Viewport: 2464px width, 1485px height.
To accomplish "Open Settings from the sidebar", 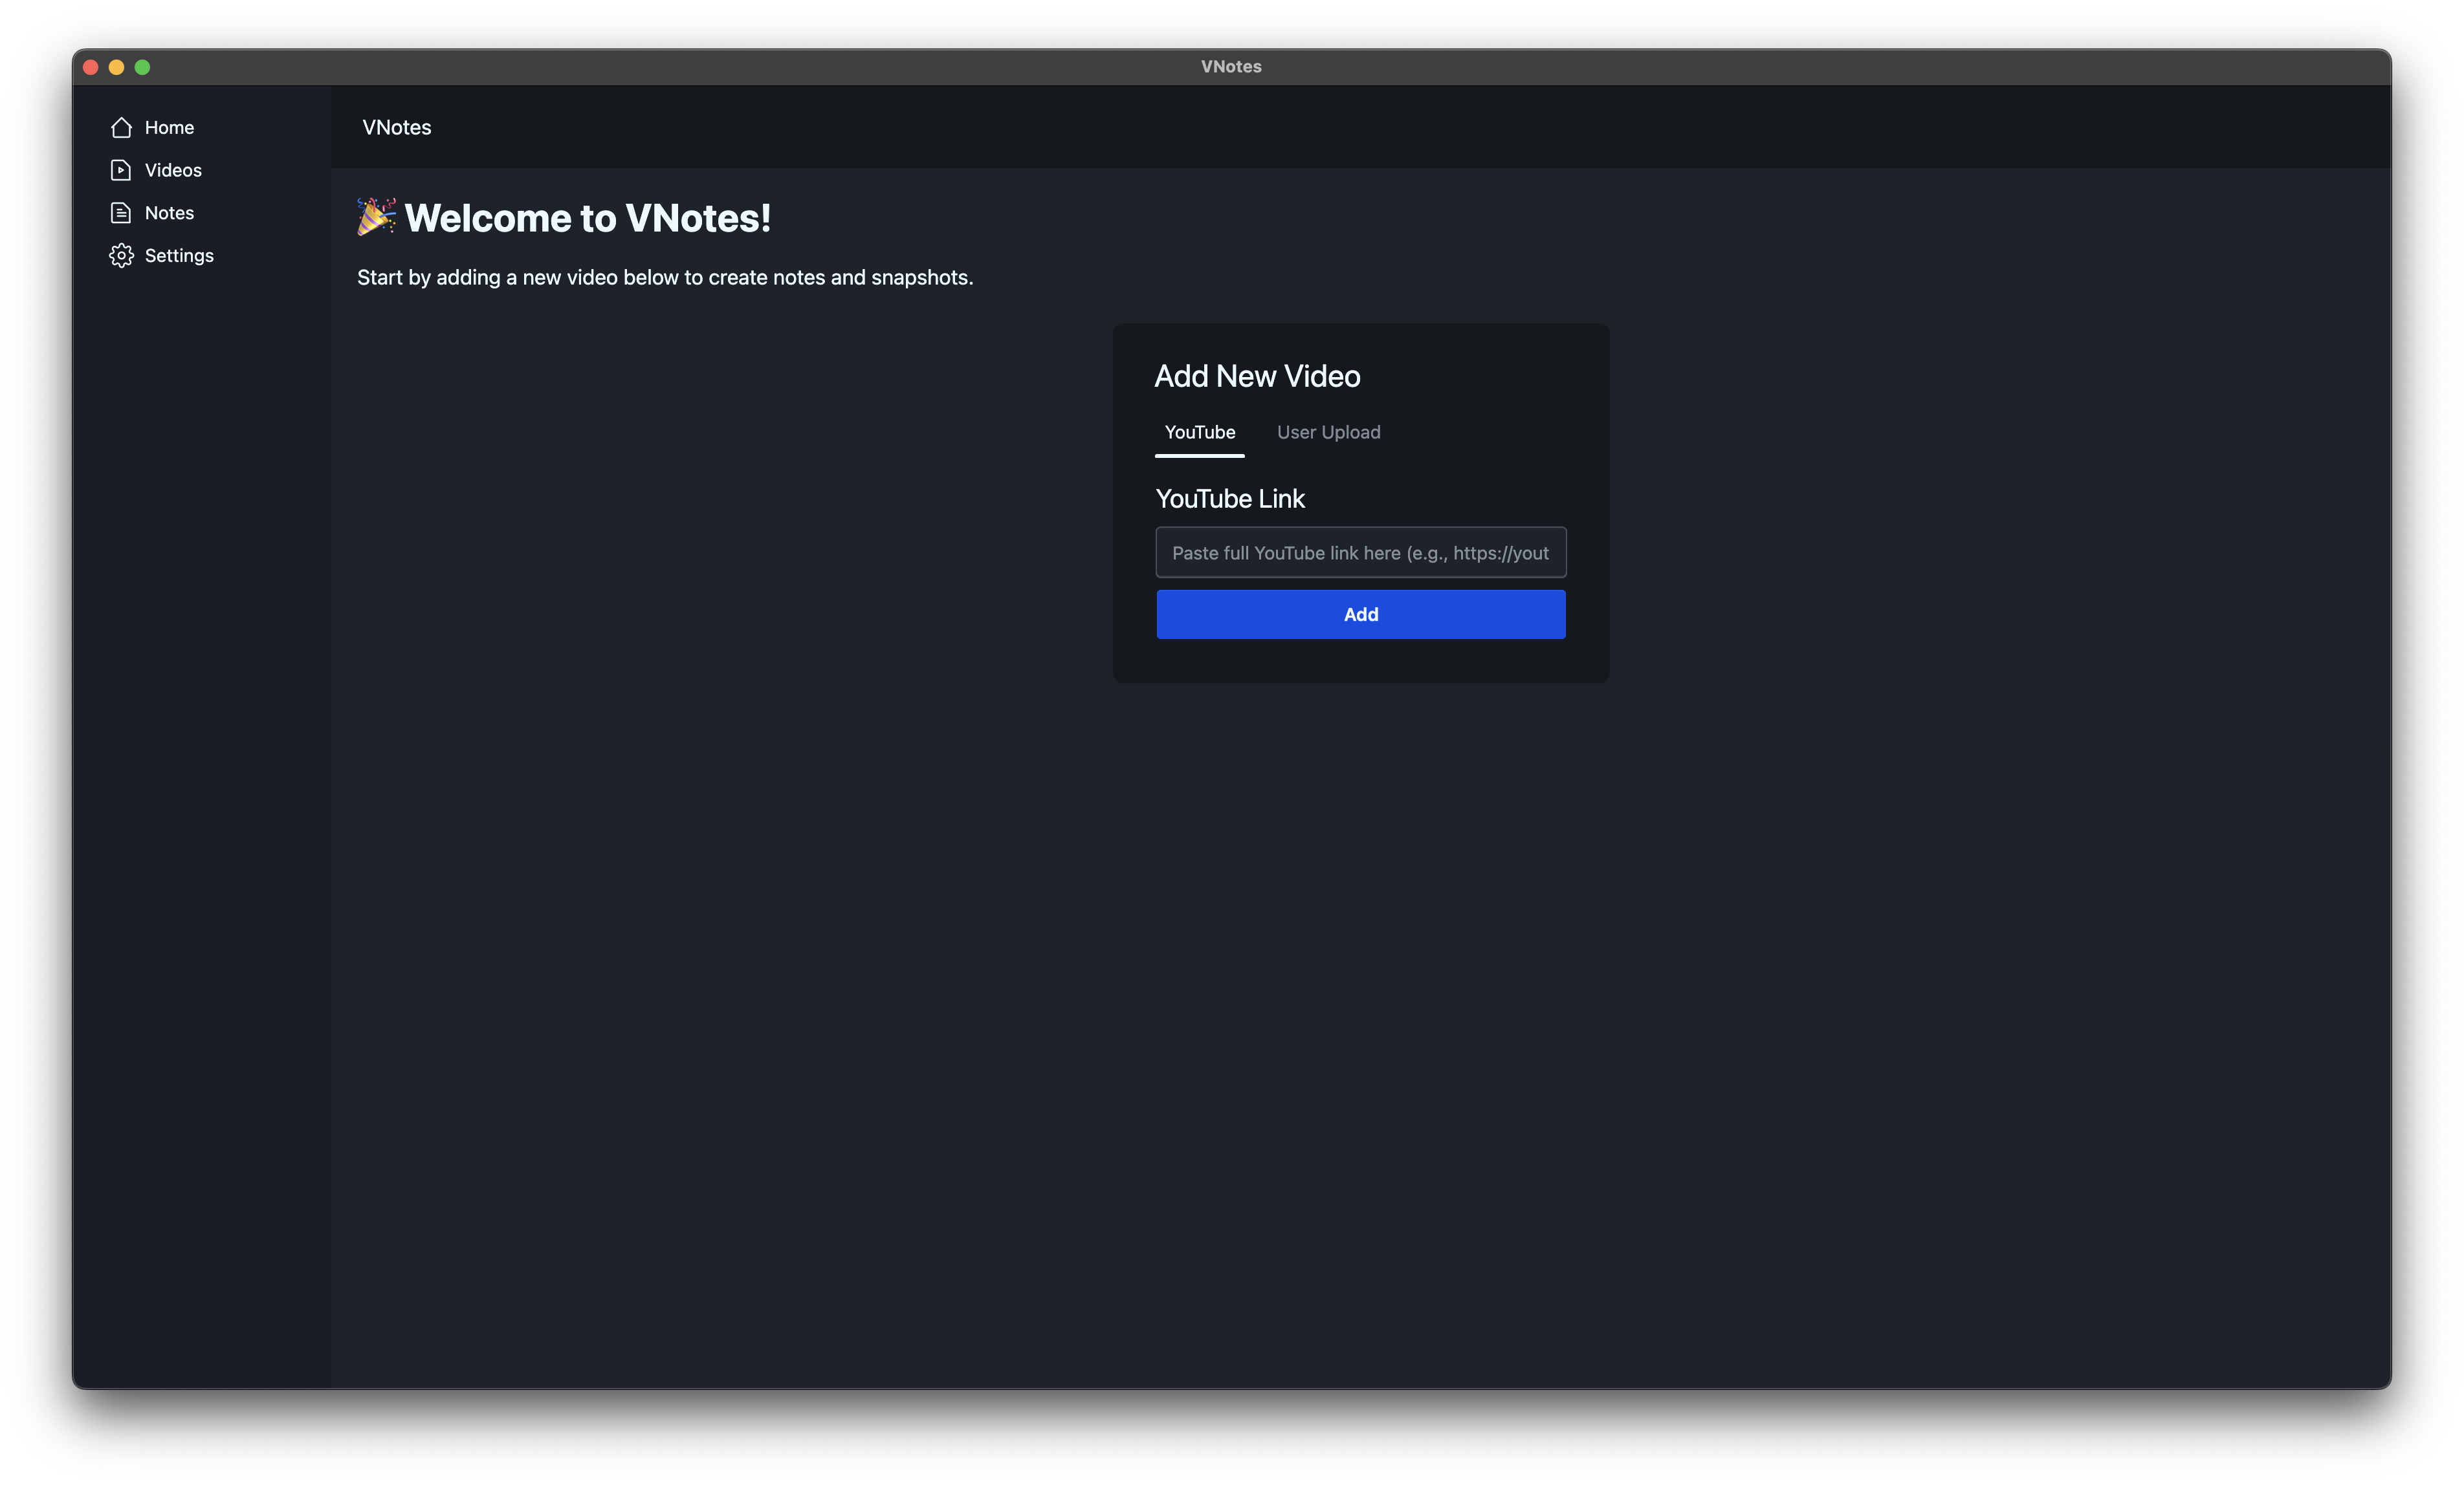I will 179,256.
